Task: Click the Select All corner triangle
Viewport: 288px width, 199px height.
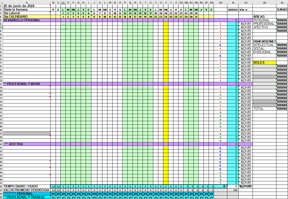Action: (x=1, y=2)
